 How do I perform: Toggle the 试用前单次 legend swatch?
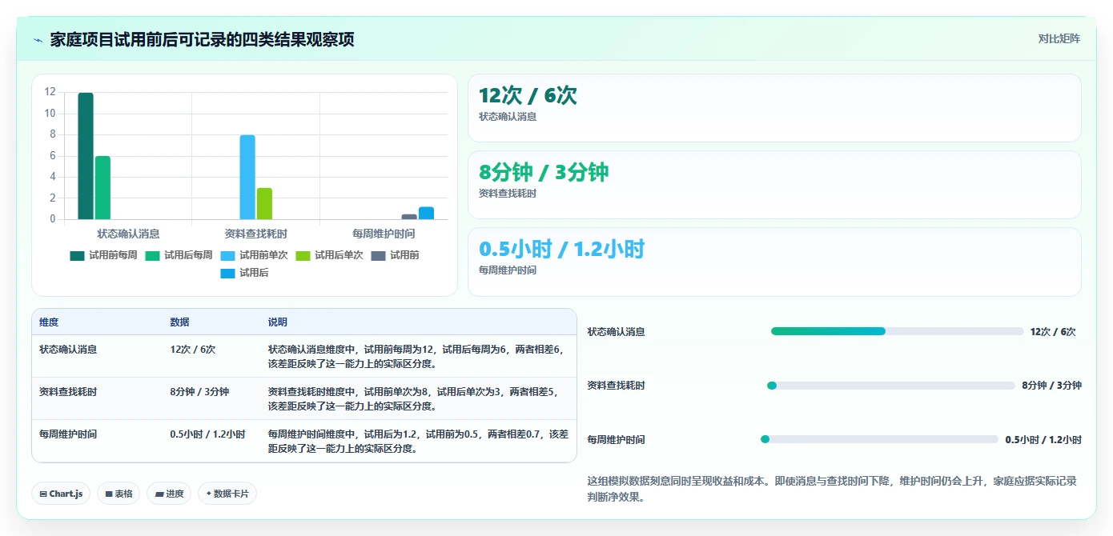pos(227,256)
